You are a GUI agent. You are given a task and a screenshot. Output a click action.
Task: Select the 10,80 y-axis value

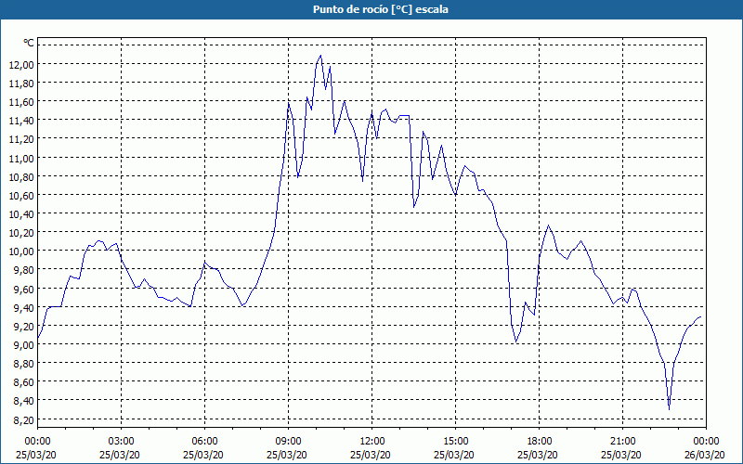coord(21,176)
